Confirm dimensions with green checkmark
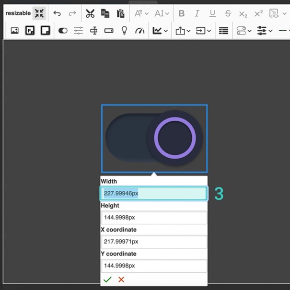The width and height of the screenshot is (290, 290). click(x=107, y=279)
